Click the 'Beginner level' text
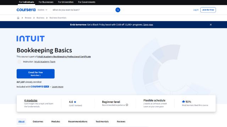 point(111,102)
